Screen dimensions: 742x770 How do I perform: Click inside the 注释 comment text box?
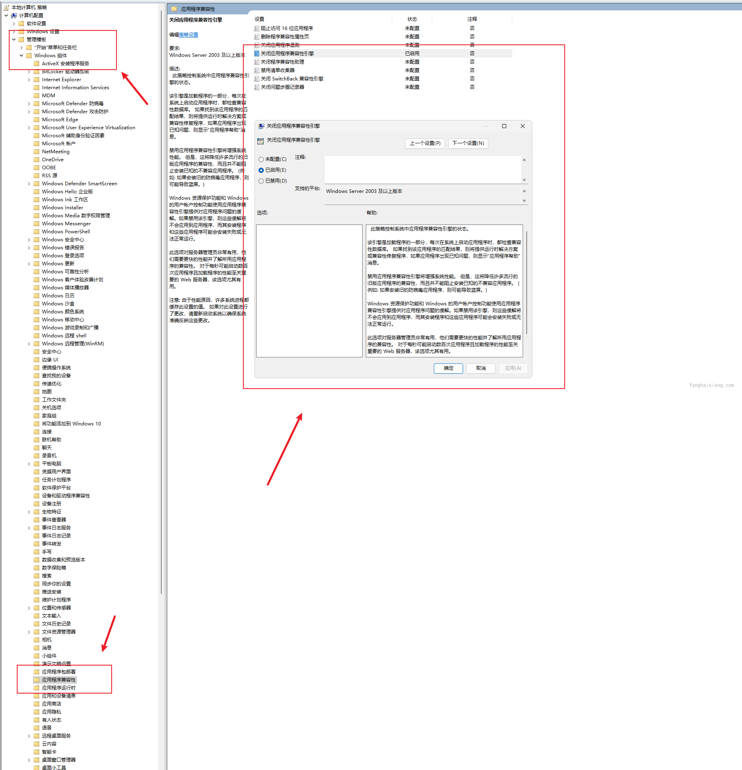tap(423, 169)
